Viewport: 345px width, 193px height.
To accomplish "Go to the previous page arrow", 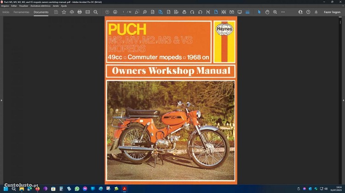I will 107,12.
